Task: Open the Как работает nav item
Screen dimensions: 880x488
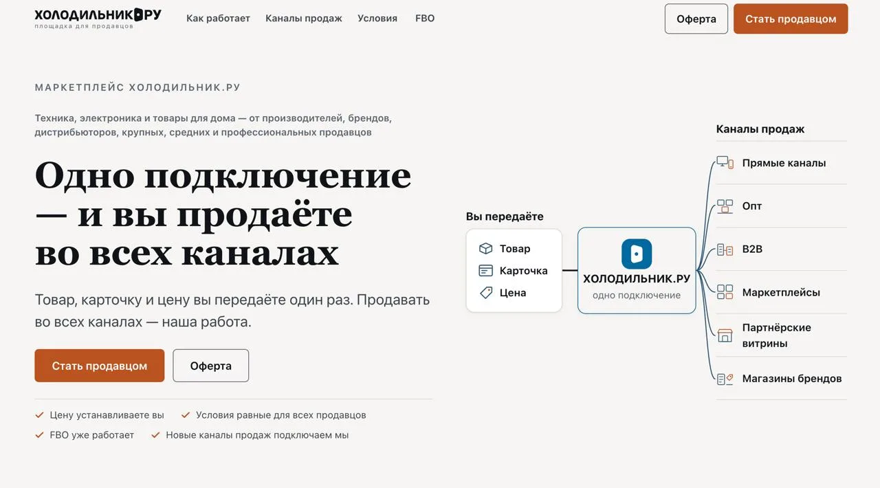Action: [218, 19]
